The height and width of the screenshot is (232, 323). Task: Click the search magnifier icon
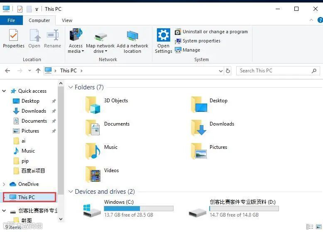coord(314,71)
